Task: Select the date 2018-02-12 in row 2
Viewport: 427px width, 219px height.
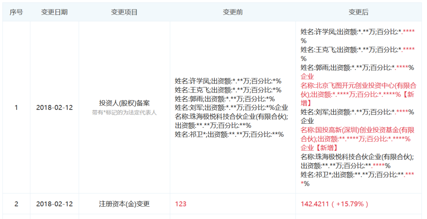Action: click(x=55, y=204)
